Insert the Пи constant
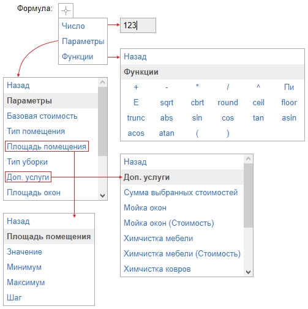The width and height of the screenshot is (308, 309). [x=289, y=87]
